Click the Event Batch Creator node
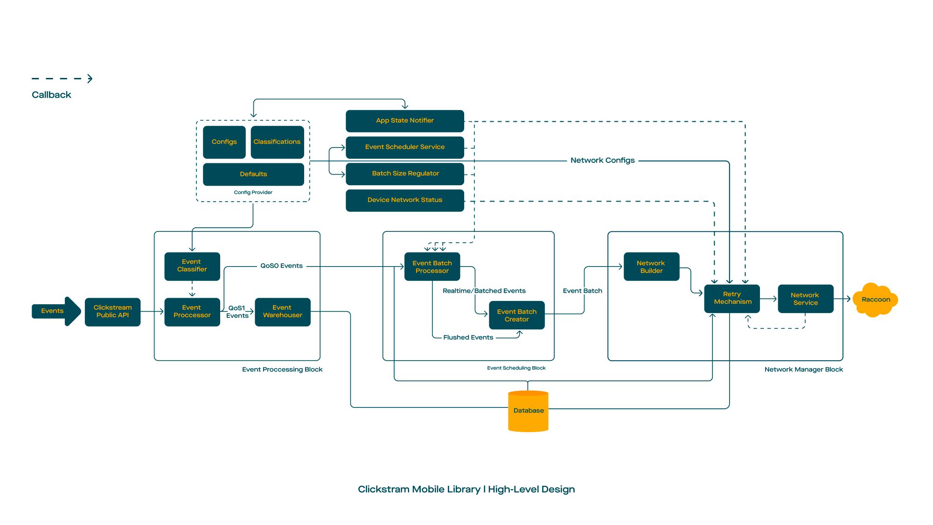933x525 pixels. pos(516,315)
